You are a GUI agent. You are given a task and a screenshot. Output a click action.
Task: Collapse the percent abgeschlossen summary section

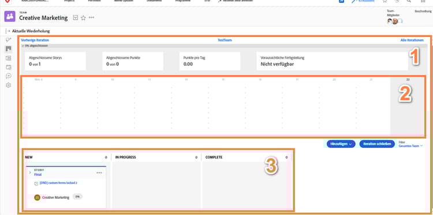click(23, 46)
